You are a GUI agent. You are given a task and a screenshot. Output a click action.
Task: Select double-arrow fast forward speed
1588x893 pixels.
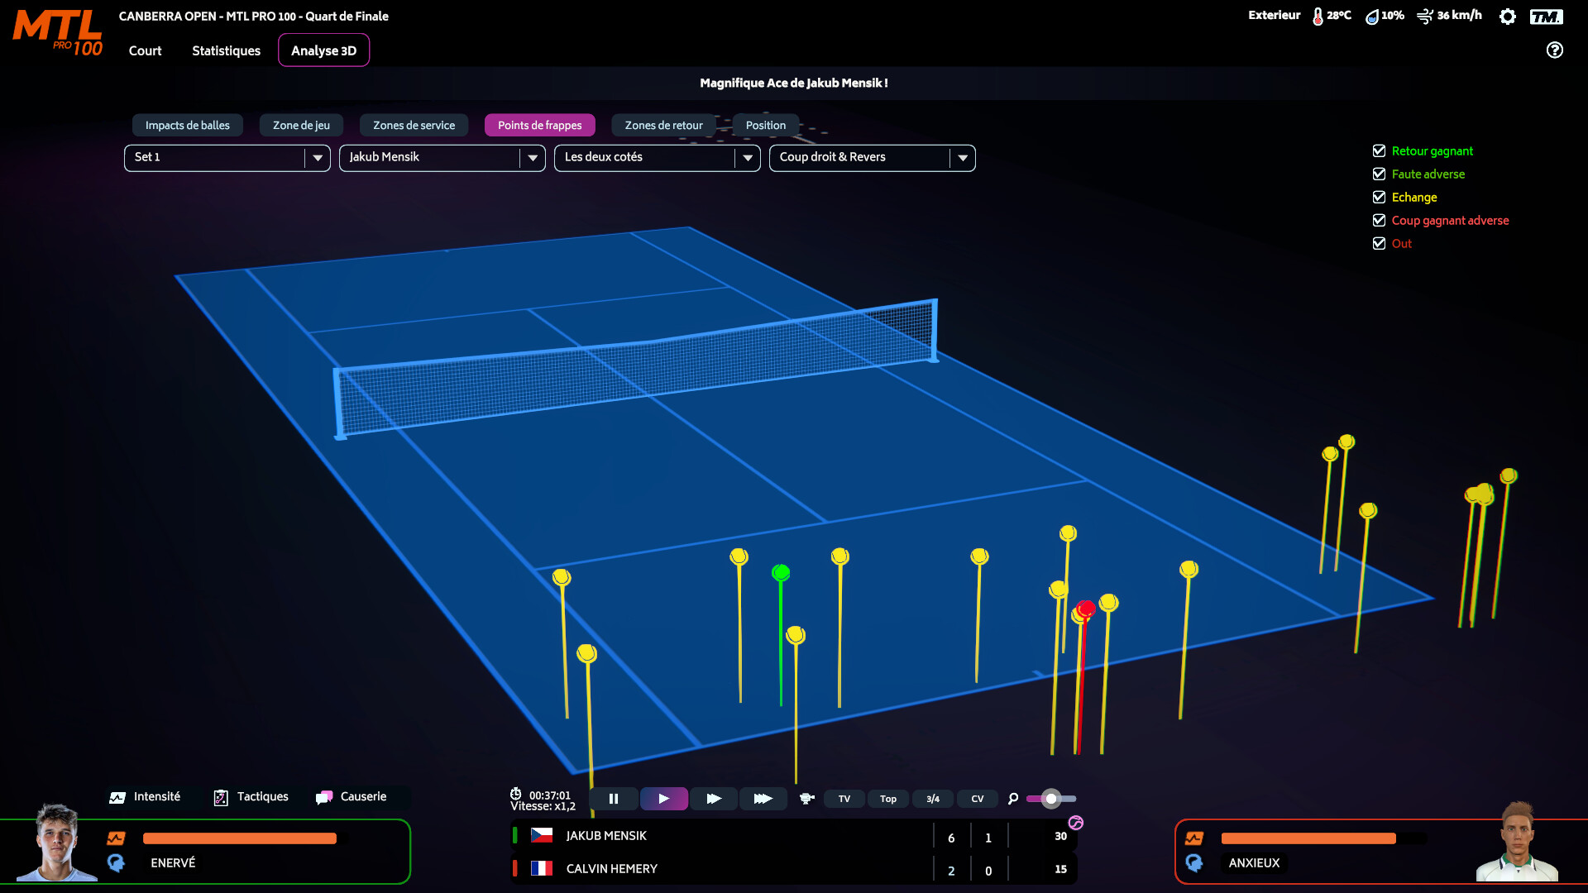pos(714,799)
